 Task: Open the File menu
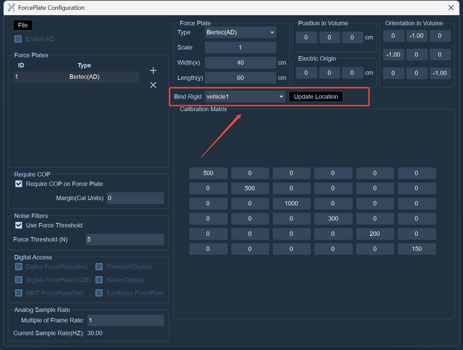point(23,25)
